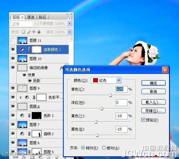The height and width of the screenshot is (159, 179).
Task: Click the 取消 cancel button
Action: pos(153,91)
